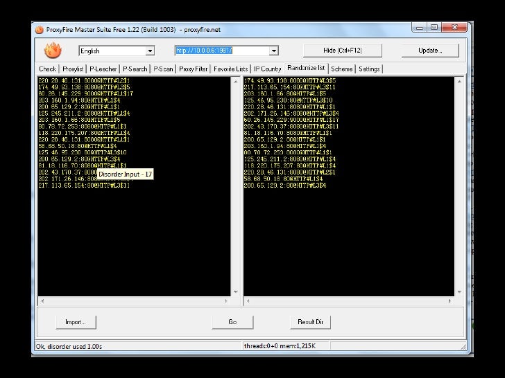
Task: Click output line 60.26.145.229:9000@HTTP#L1$17
Action: (x=291, y=120)
